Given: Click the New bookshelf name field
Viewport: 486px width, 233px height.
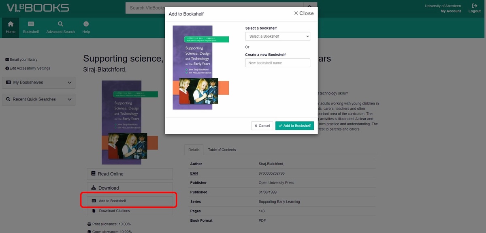Looking at the screenshot, I should coord(277,63).
